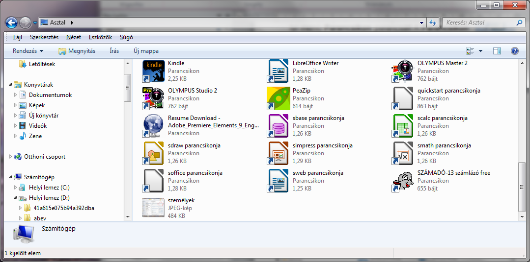Expand the Videók library node

pos(15,126)
